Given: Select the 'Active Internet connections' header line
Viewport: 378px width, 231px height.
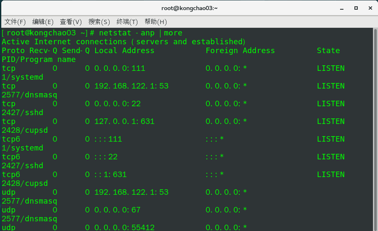Looking at the screenshot, I should click(x=123, y=42).
